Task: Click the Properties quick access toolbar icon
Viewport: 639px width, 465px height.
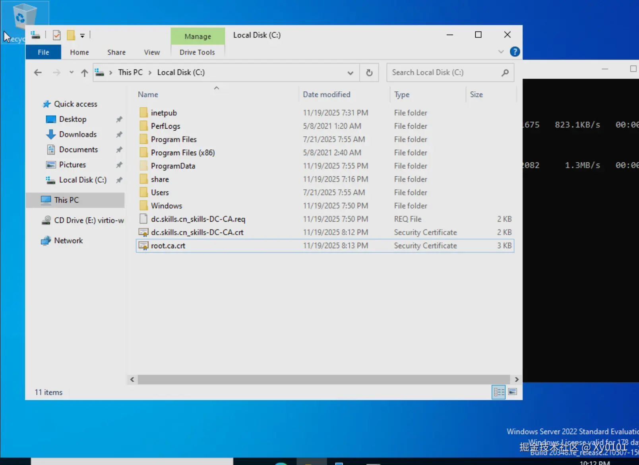Action: tap(57, 35)
